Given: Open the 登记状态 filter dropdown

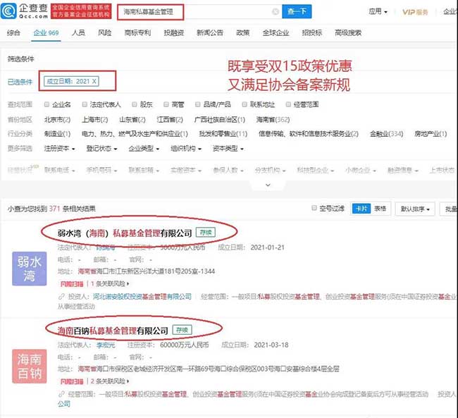Looking at the screenshot, I should tap(101, 149).
